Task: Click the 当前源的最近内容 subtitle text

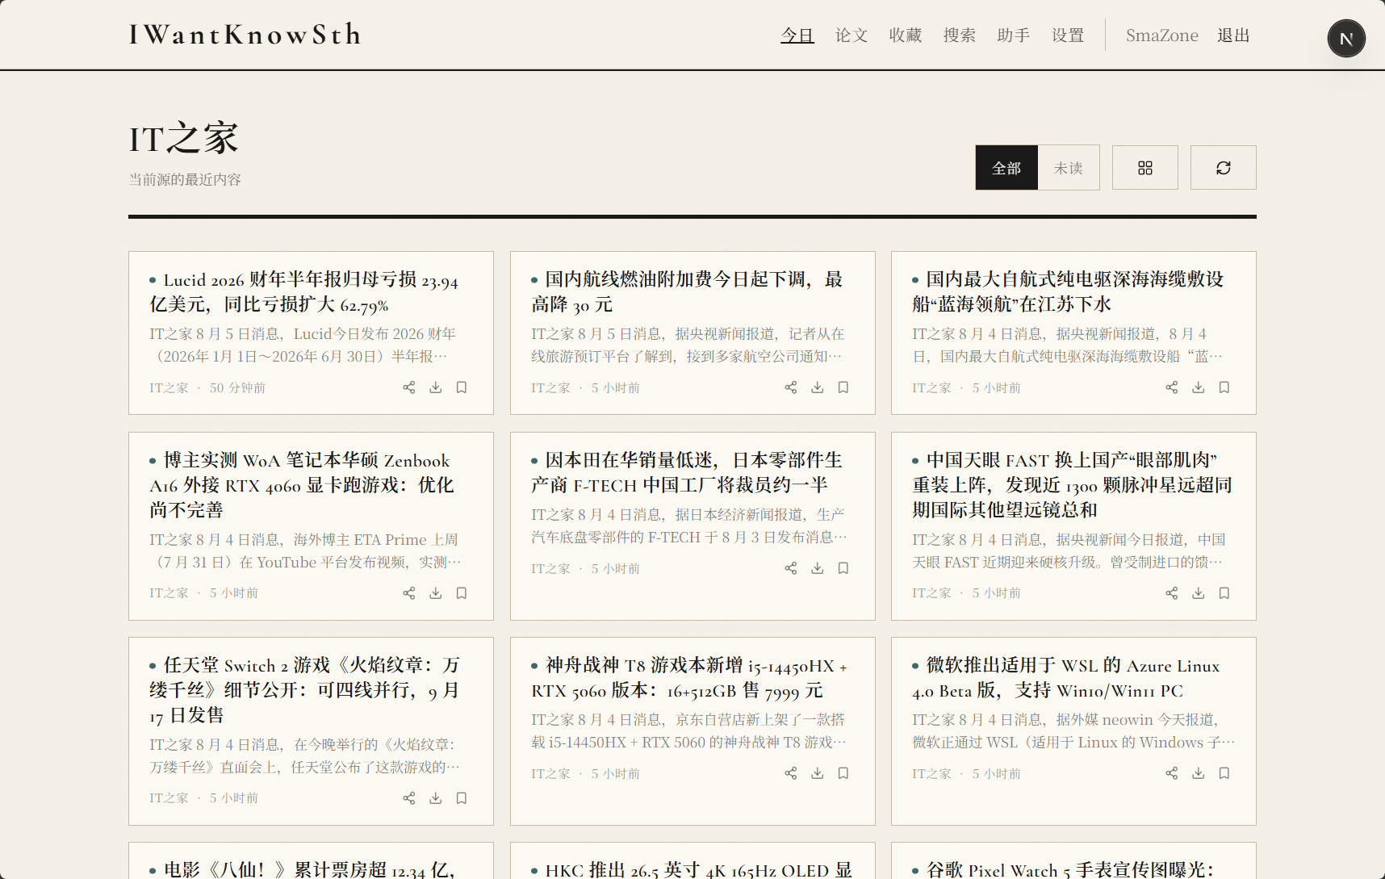Action: (185, 179)
